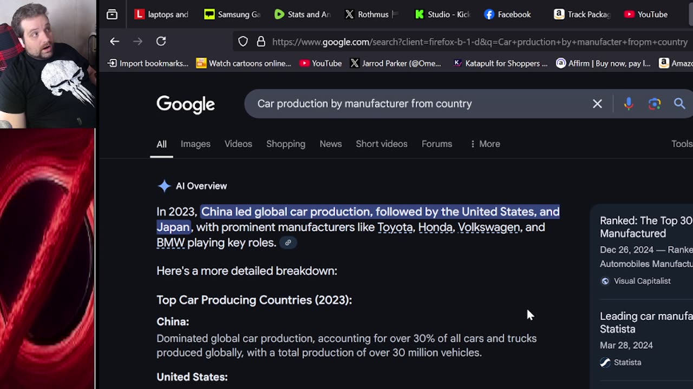This screenshot has width=693, height=389.
Task: Switch to the Studio - Kick tab
Action: tap(442, 15)
